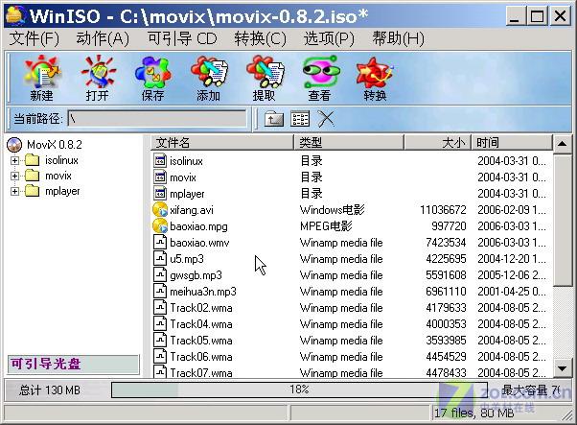Select the Track06.wma file row

pyautogui.click(x=352, y=357)
